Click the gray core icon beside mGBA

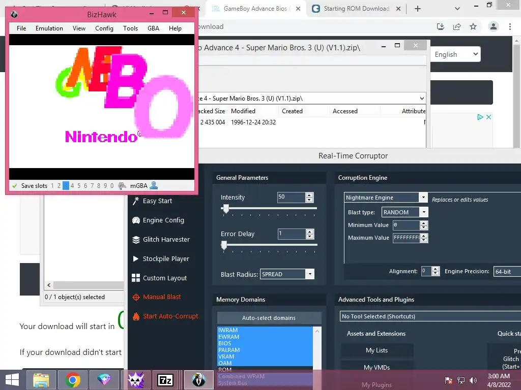(122, 186)
